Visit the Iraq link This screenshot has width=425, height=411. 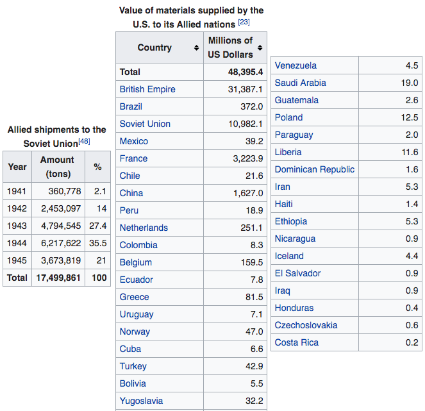coord(283,291)
